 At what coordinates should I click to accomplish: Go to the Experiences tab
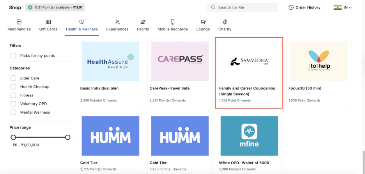[x=117, y=26]
